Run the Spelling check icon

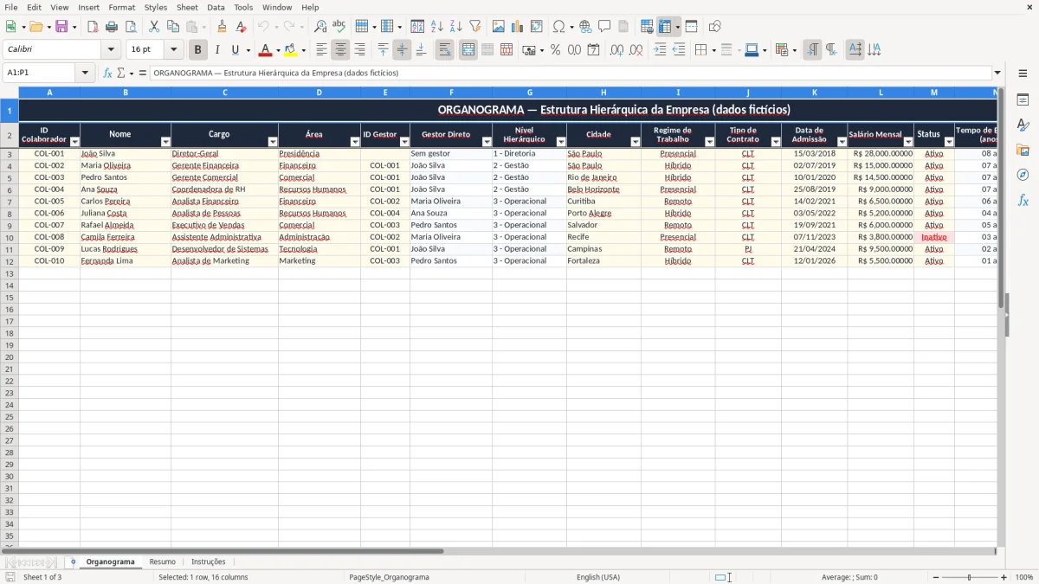(x=339, y=27)
